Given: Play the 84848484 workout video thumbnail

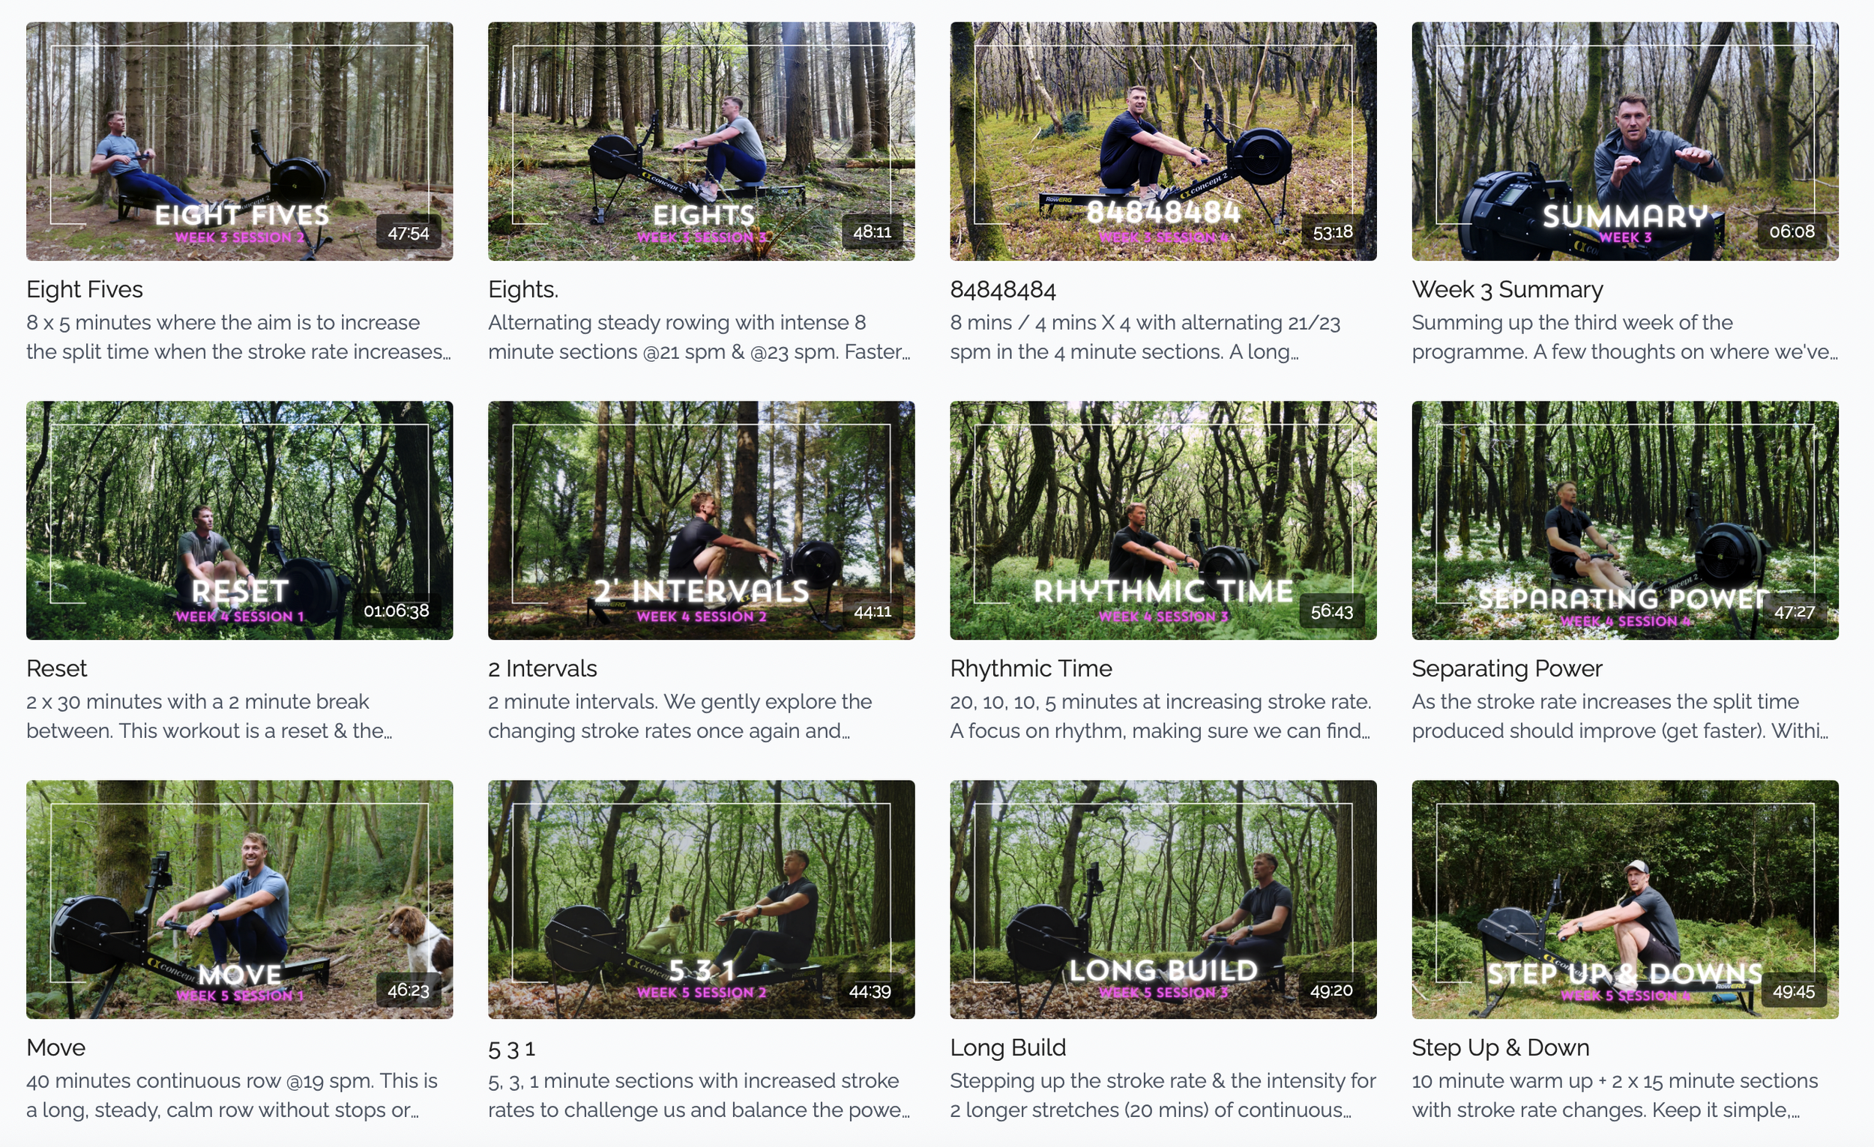Looking at the screenshot, I should [x=1162, y=142].
